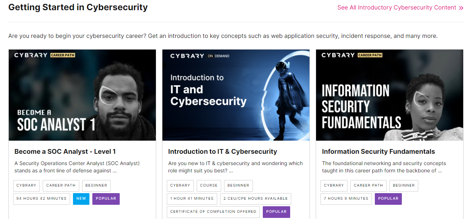The image size is (469, 219).
Task: Click the 94 HOURS 42 MINUTES duration tag
Action: point(42,199)
